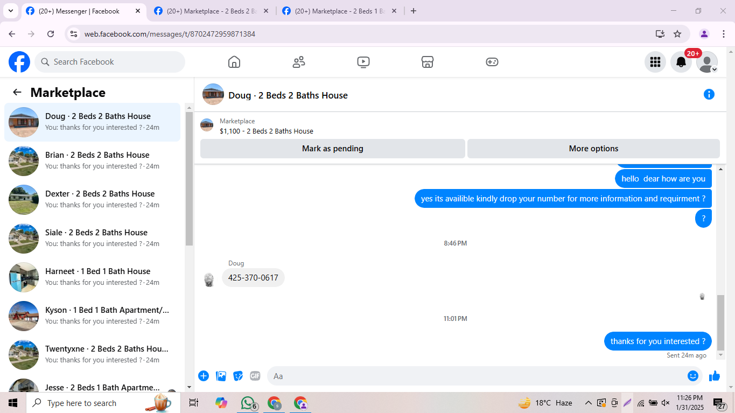Select the Twentyxne 2 Beds 2 Baths conversation
This screenshot has height=413, width=735.
click(92, 355)
